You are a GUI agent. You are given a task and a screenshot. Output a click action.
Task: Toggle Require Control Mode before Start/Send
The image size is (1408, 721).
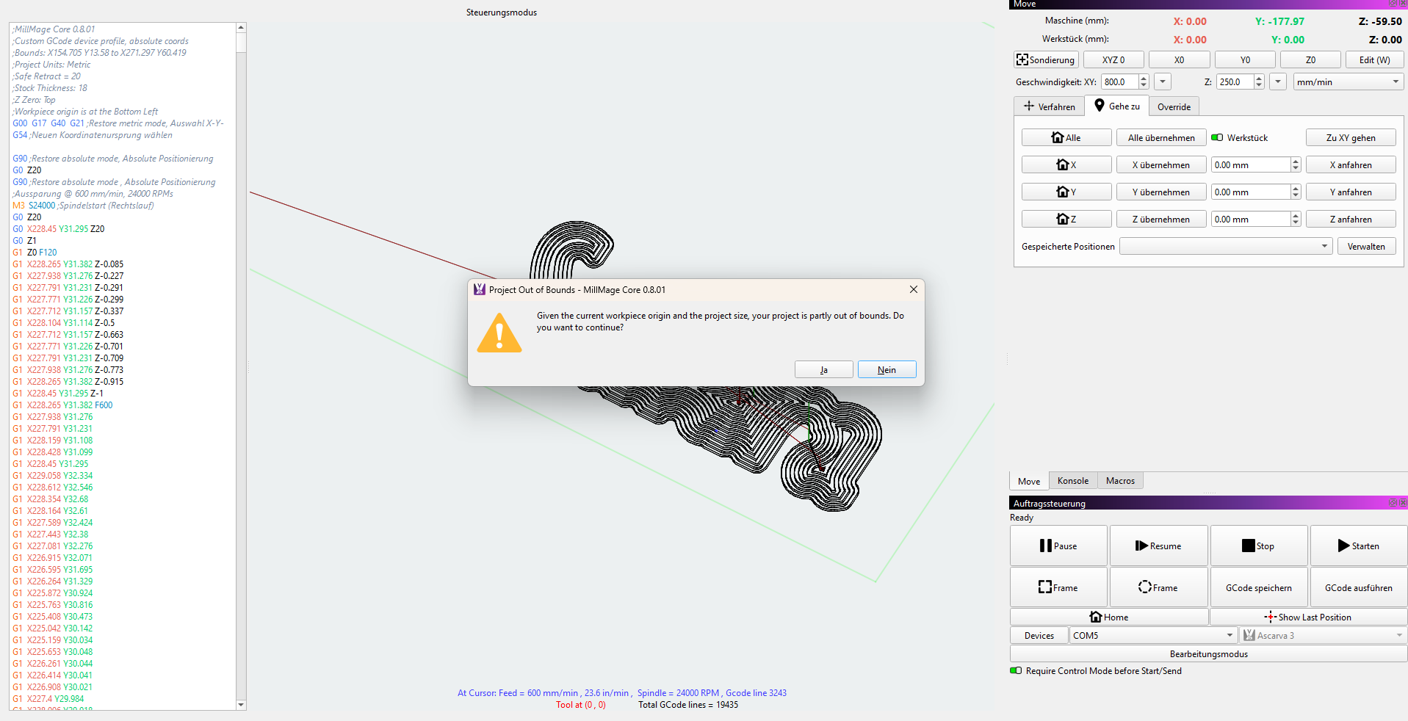[x=1016, y=671]
